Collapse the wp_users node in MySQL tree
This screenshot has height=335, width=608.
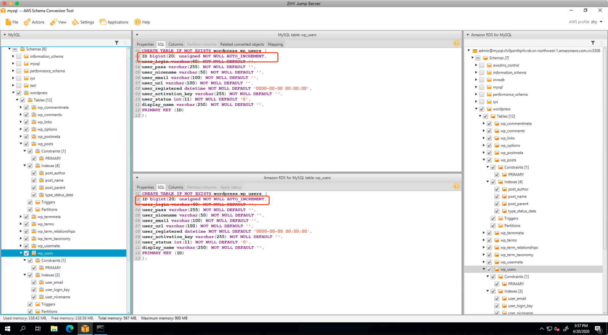point(21,253)
